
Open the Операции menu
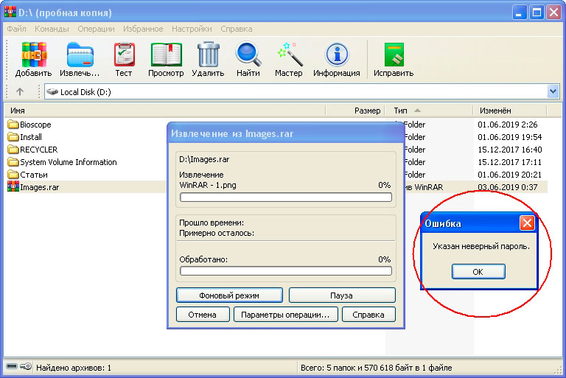96,29
